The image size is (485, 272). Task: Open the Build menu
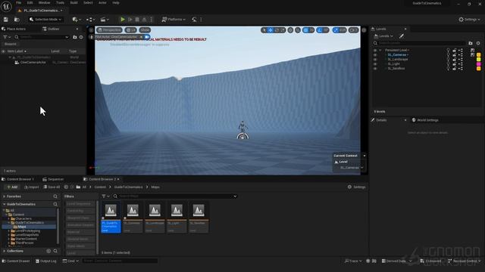pyautogui.click(x=74, y=3)
